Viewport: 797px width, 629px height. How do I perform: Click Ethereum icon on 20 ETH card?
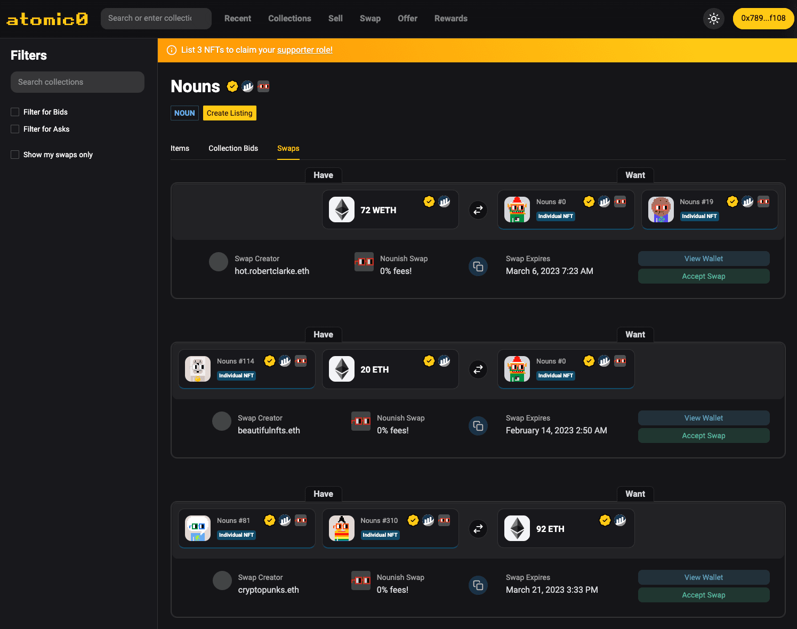click(x=342, y=369)
